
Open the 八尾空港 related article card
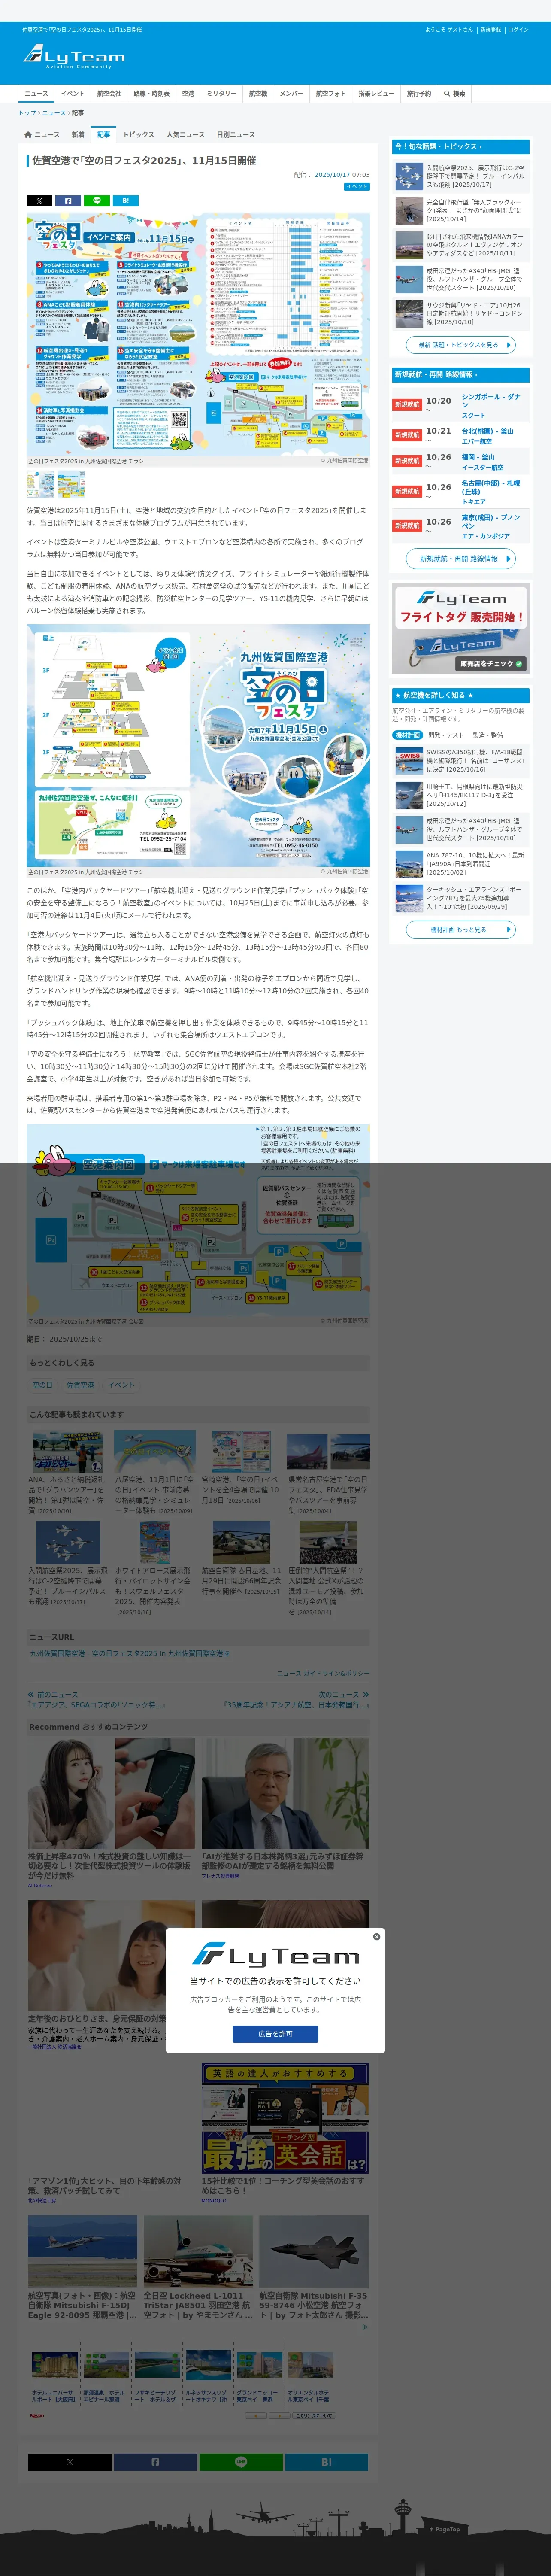[x=155, y=1472]
